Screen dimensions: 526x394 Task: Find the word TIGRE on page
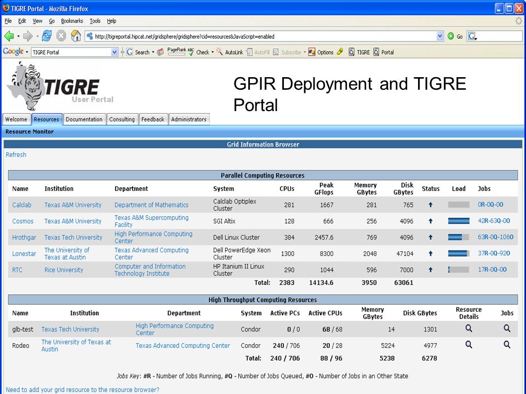(x=359, y=53)
